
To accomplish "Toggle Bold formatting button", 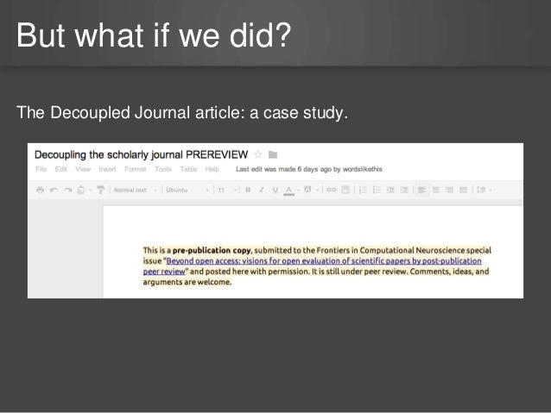I will click(248, 190).
